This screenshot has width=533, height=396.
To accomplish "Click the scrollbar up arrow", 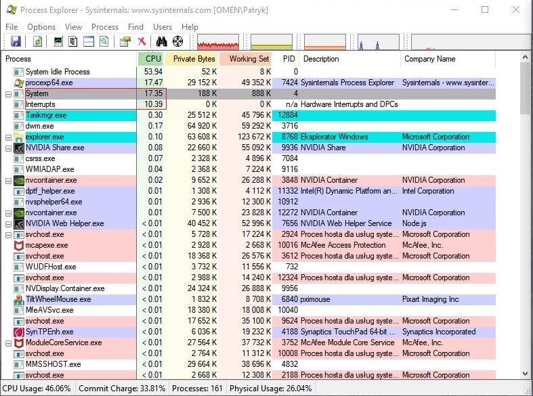I will (x=525, y=58).
